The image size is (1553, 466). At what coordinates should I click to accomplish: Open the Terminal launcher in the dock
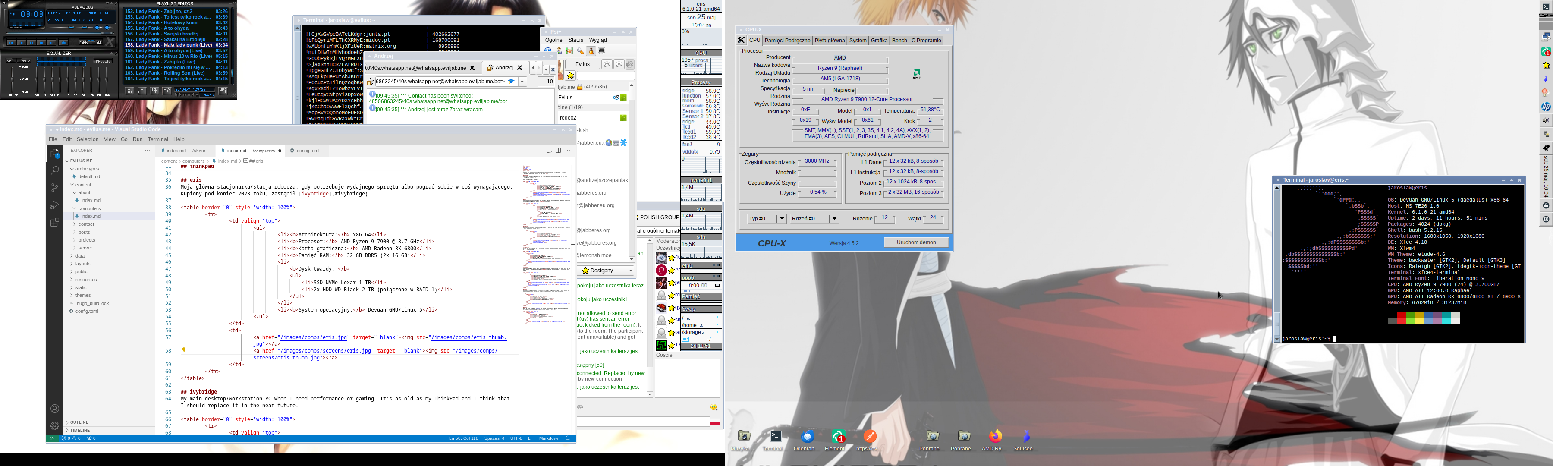[775, 436]
